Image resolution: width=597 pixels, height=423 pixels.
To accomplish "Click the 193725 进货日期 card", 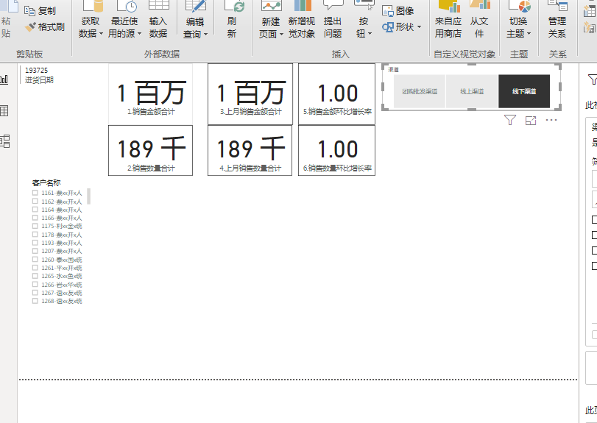I will tap(39, 75).
